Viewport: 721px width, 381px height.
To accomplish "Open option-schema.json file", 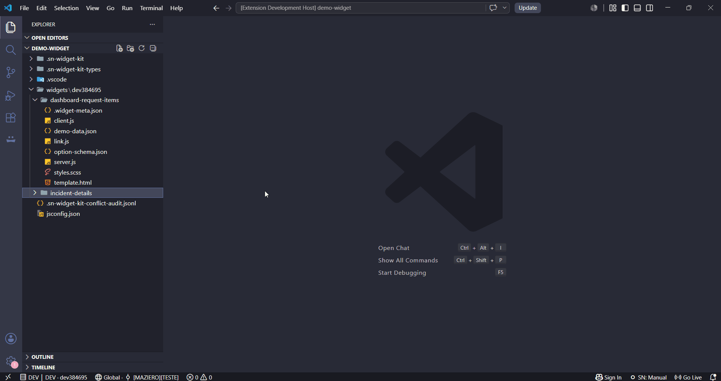I will pos(93,152).
